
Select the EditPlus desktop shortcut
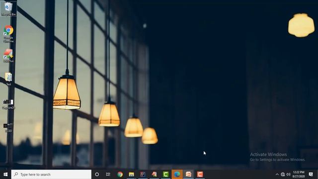pyautogui.click(x=8, y=56)
